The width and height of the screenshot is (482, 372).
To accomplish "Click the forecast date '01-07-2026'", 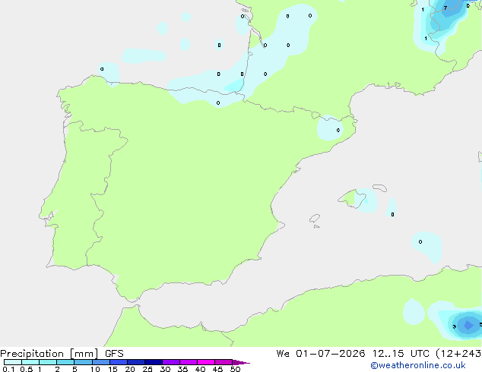I will pyautogui.click(x=331, y=354).
